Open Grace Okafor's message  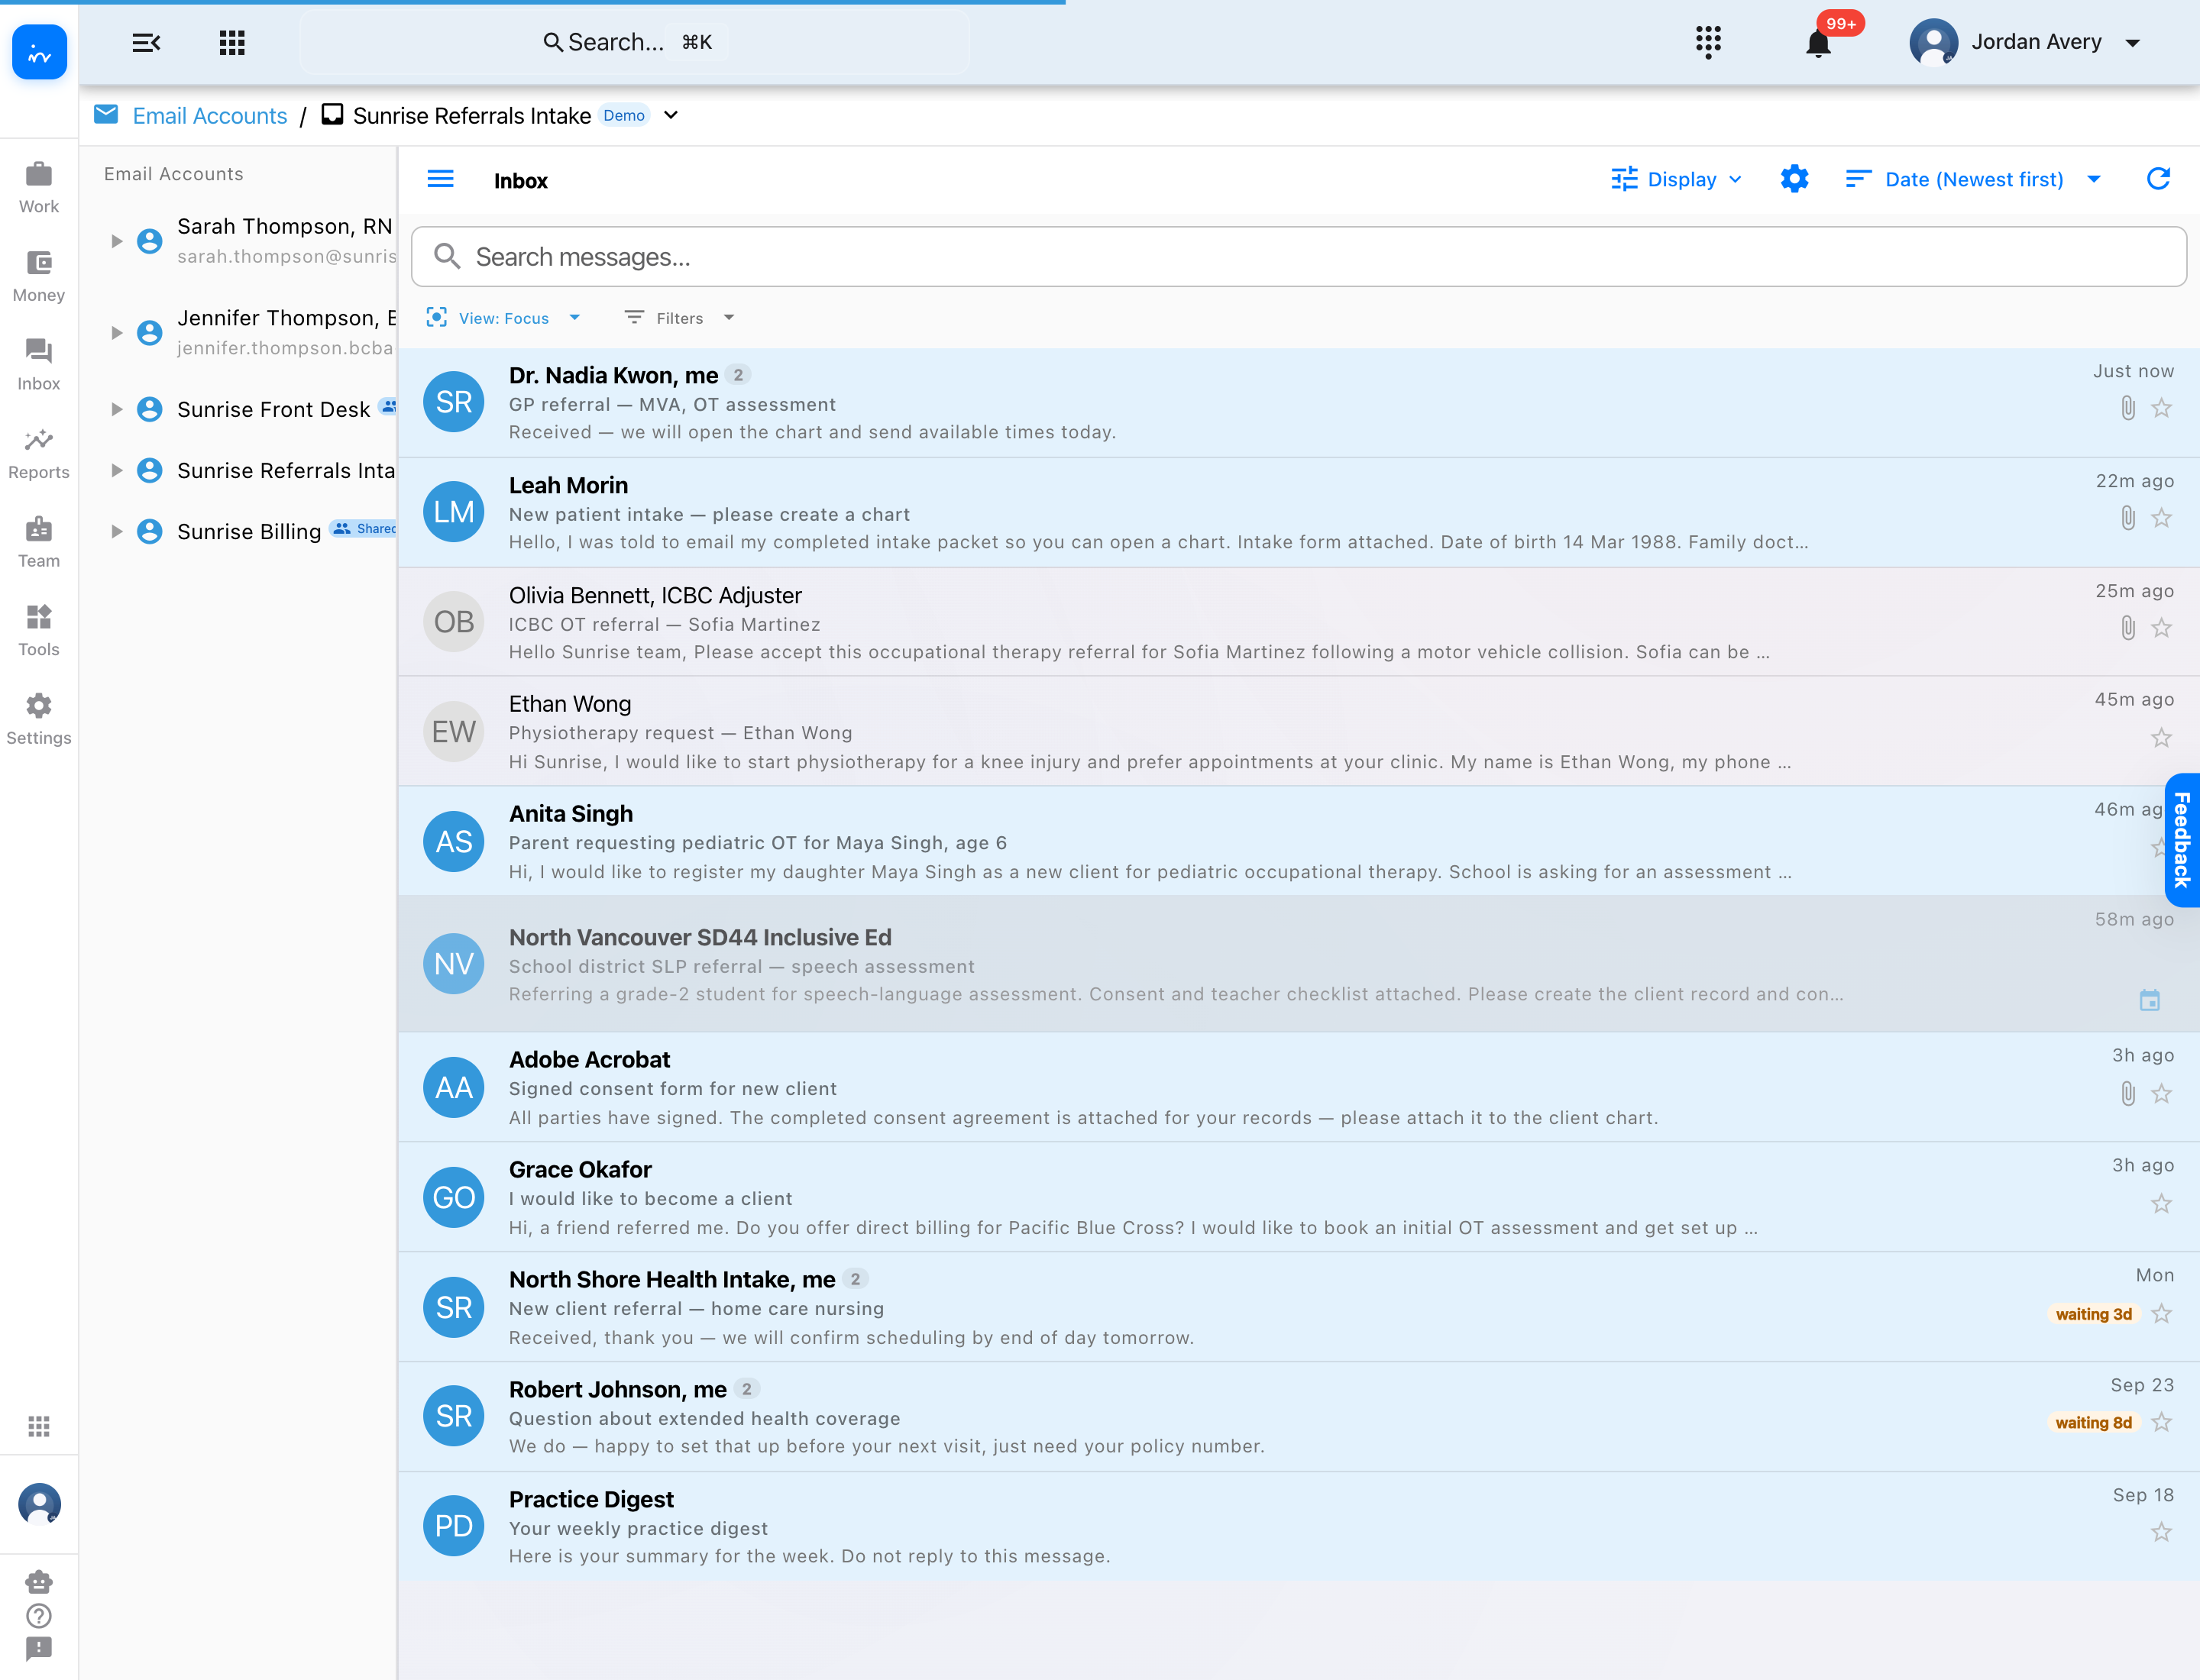(x=1299, y=1197)
